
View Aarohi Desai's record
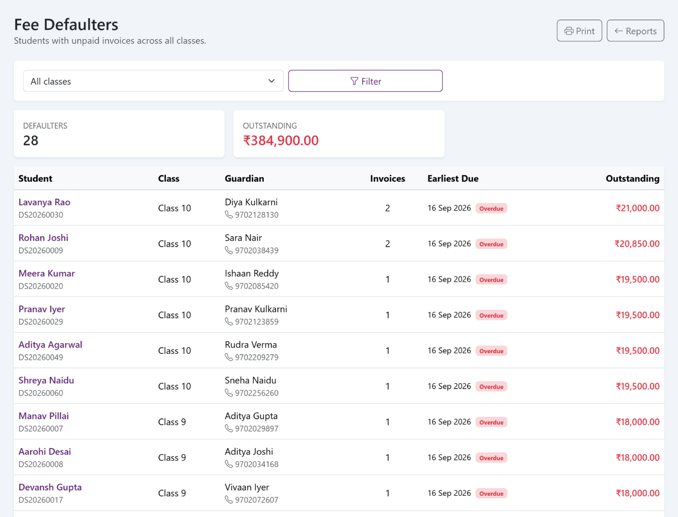point(44,451)
